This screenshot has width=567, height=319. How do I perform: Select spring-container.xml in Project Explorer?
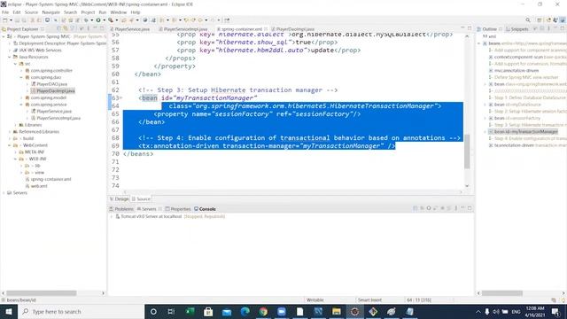[x=48, y=179]
